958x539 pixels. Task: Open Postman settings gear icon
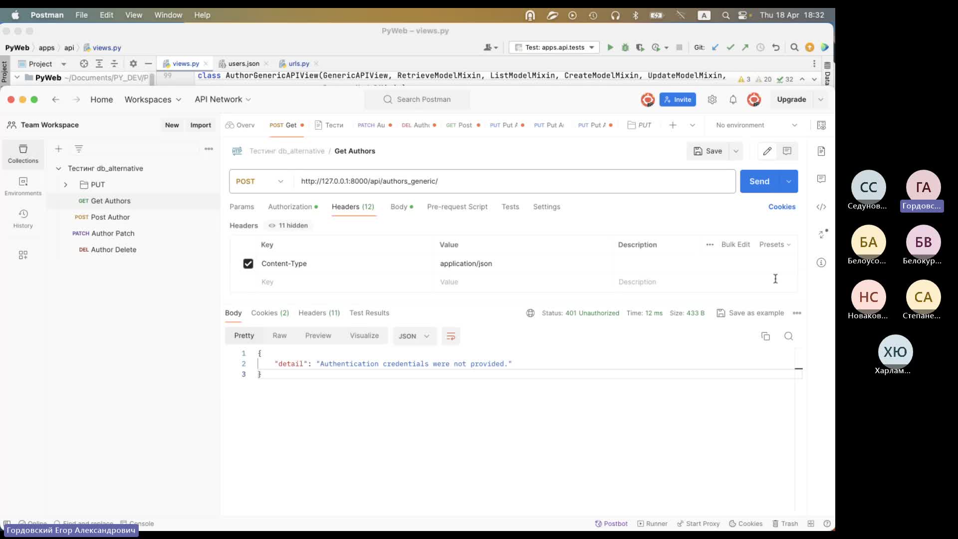pyautogui.click(x=712, y=99)
